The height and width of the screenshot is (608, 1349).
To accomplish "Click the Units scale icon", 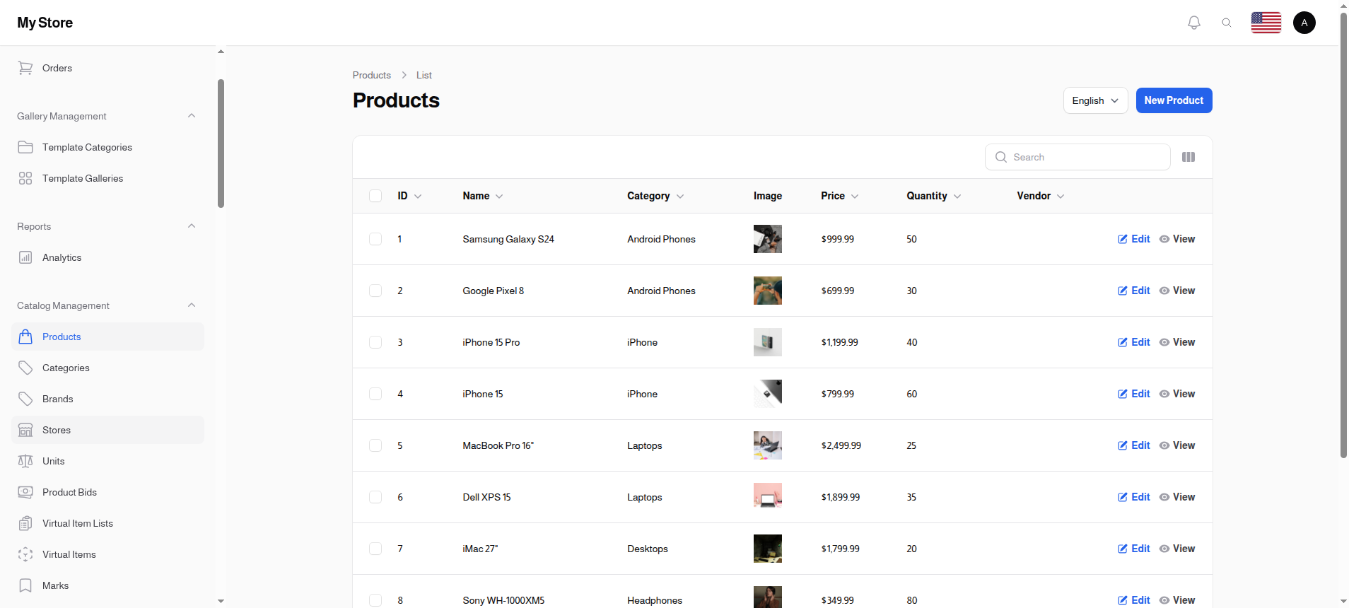I will [x=25, y=461].
